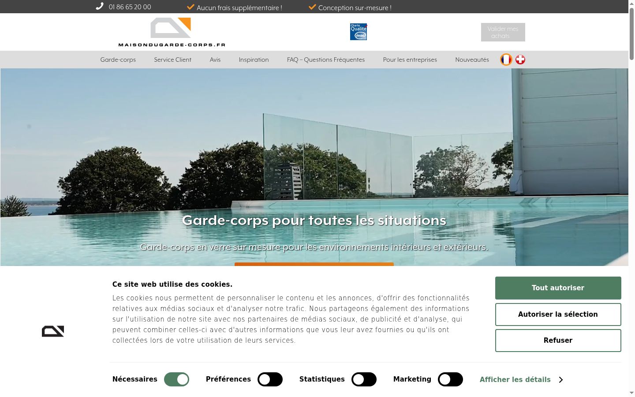Switch to the Swiss flag site
Image resolution: width=635 pixels, height=397 pixels.
520,60
